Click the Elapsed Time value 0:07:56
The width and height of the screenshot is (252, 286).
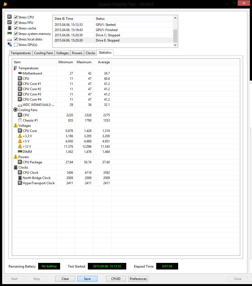[x=167, y=266]
